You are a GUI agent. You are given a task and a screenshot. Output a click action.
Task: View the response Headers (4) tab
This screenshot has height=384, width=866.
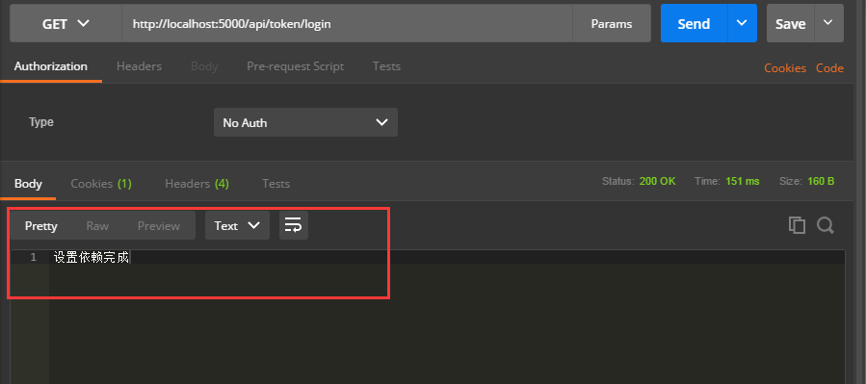197,183
